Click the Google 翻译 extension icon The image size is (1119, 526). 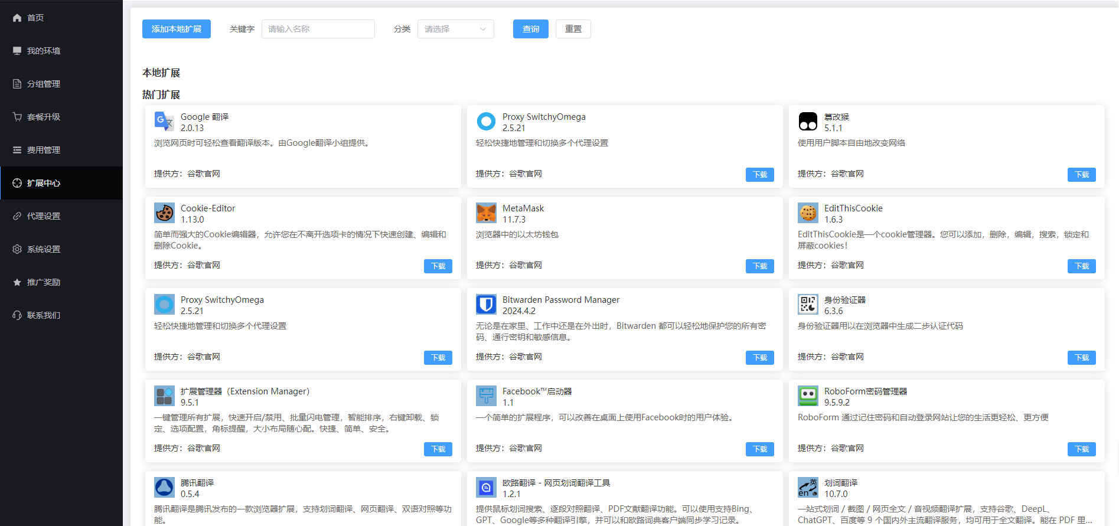point(164,122)
